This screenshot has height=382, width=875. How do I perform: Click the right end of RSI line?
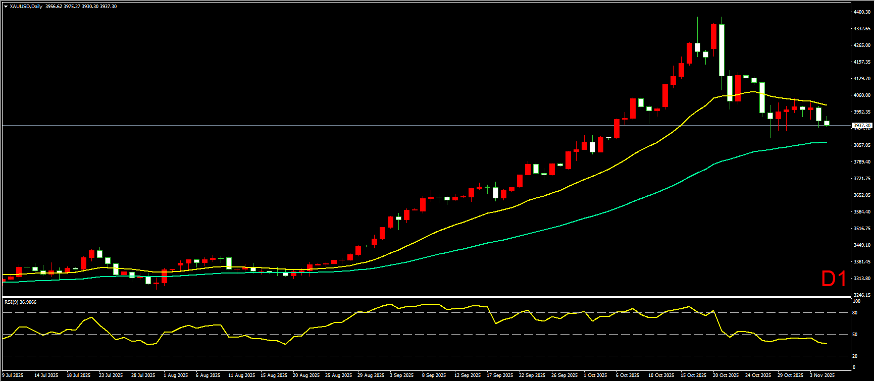[x=826, y=344]
